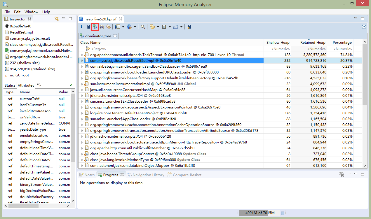The height and width of the screenshot is (219, 371).
Task: Open calculate retained size dropdown arrow
Action: 170,27
